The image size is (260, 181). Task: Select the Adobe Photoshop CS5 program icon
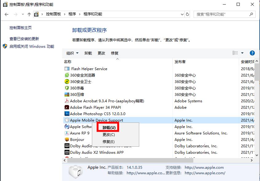pyautogui.click(x=67, y=114)
